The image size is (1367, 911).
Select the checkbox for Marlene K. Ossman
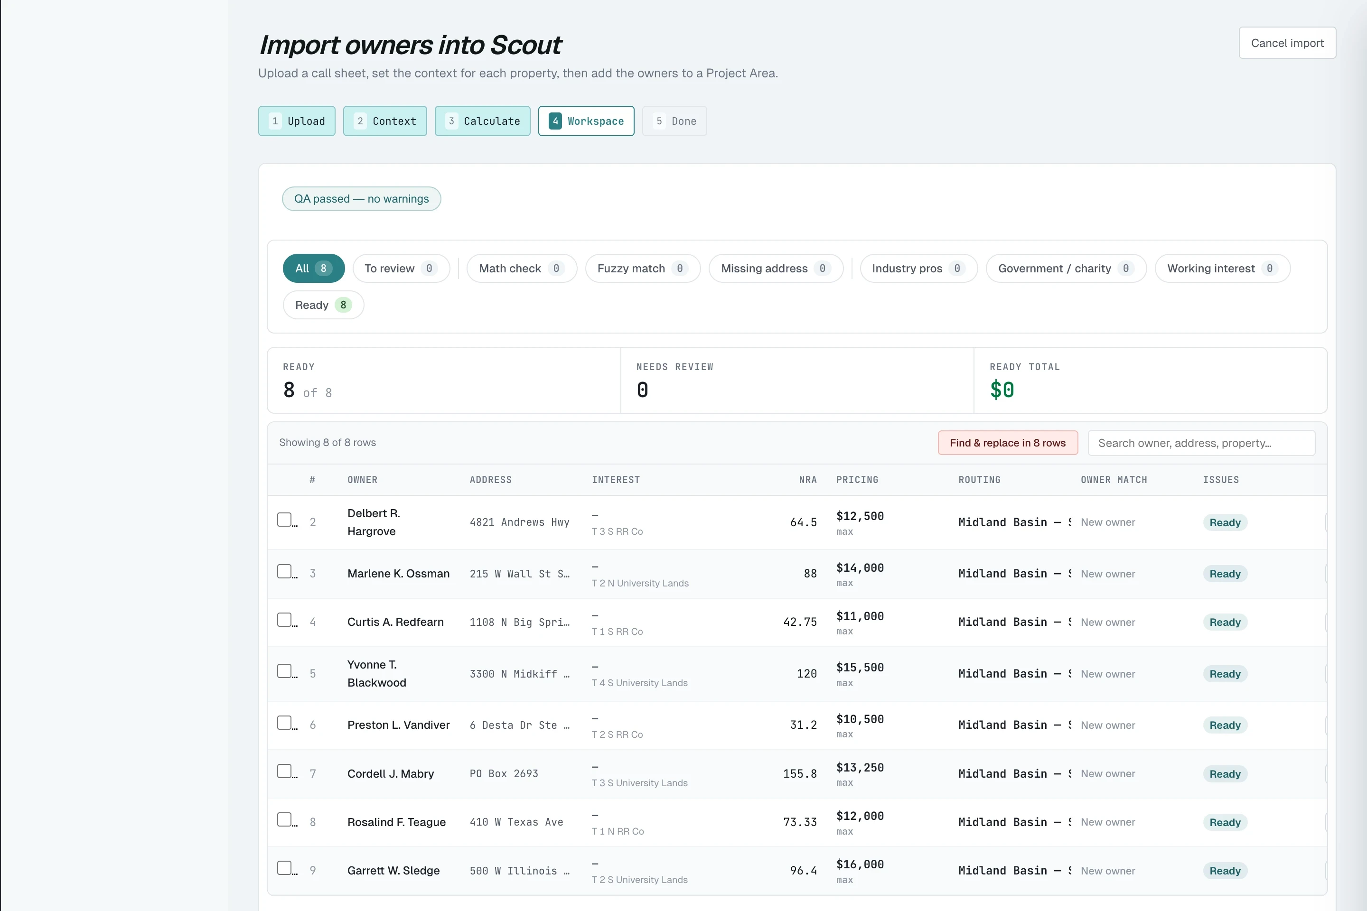point(284,571)
